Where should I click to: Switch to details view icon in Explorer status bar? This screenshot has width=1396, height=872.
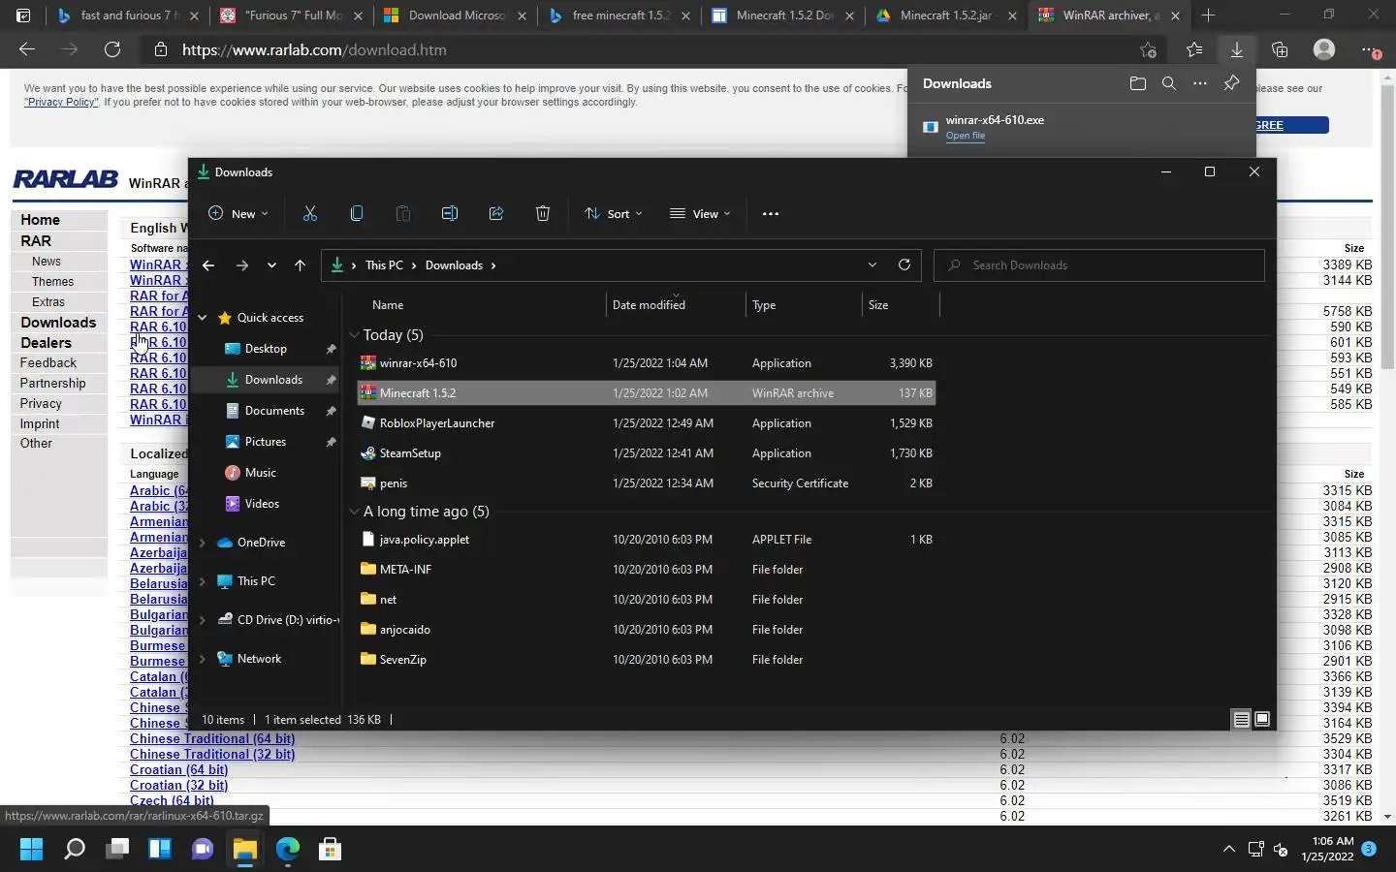1241,719
